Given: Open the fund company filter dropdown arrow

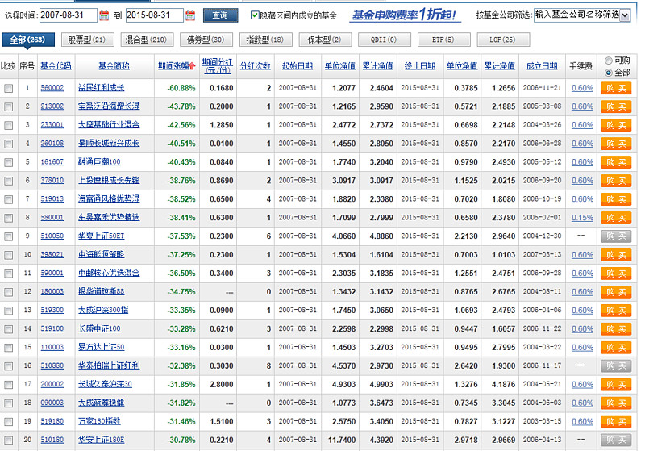Looking at the screenshot, I should 626,15.
